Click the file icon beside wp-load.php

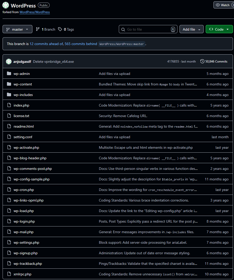(9, 211)
